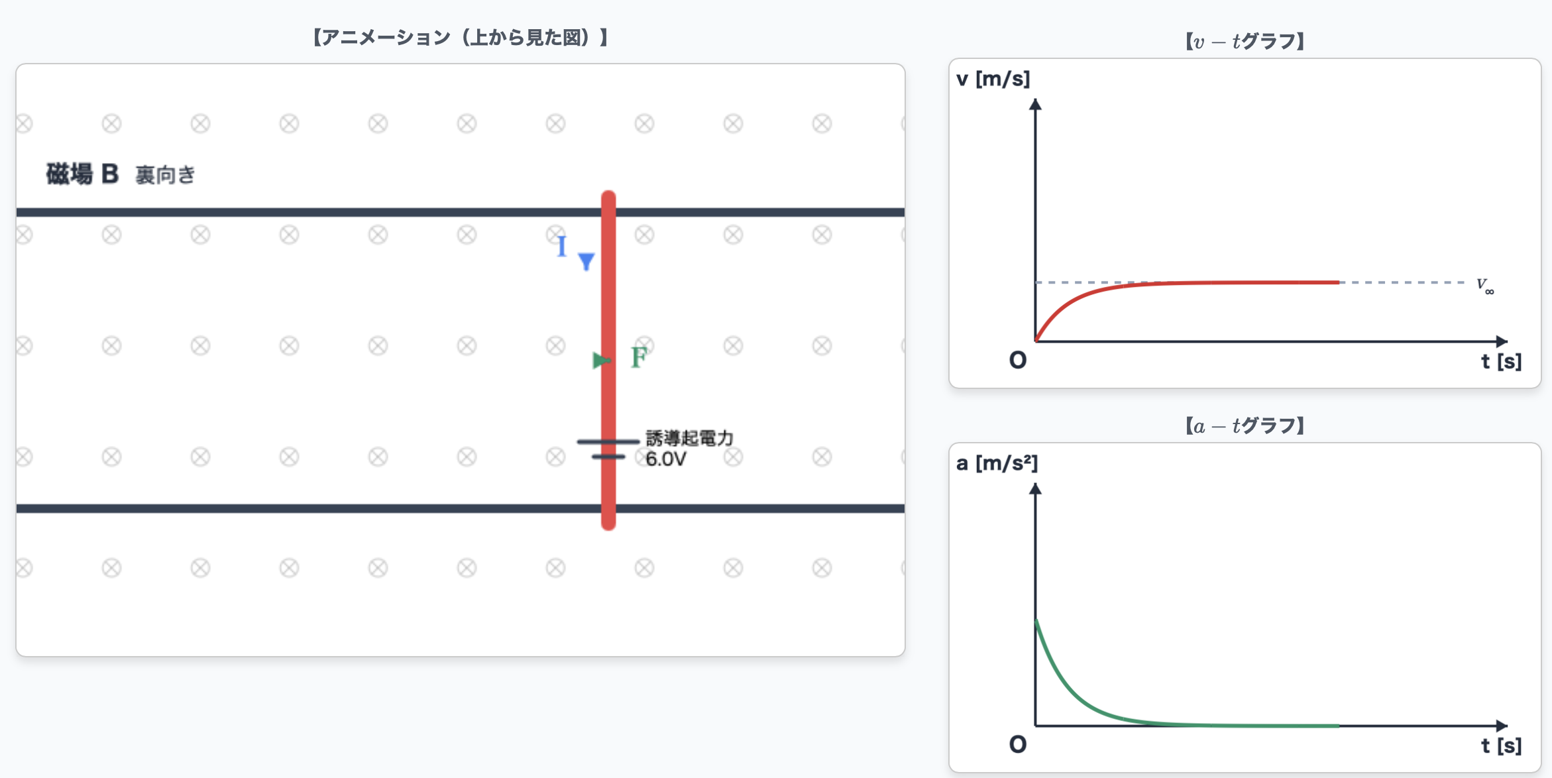Image resolution: width=1552 pixels, height=778 pixels.
Task: Click the v∞ terminal velocity label
Action: [1485, 285]
